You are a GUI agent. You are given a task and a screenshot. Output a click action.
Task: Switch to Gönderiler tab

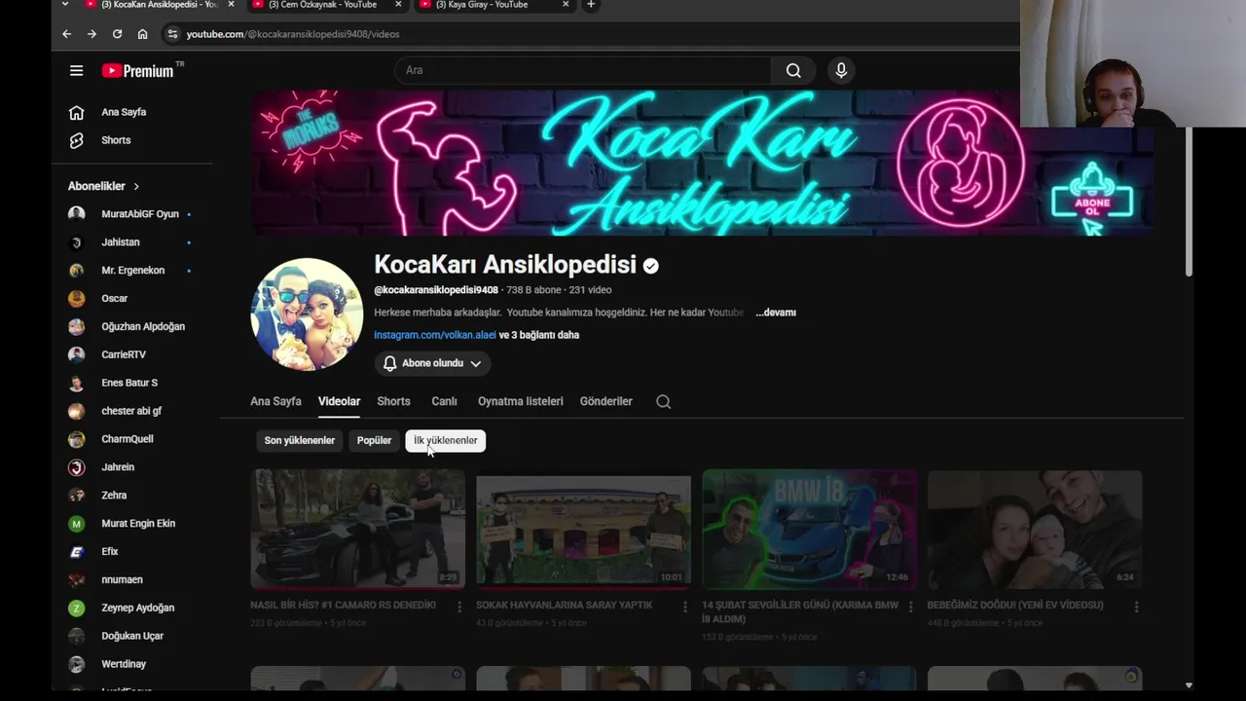[605, 401]
